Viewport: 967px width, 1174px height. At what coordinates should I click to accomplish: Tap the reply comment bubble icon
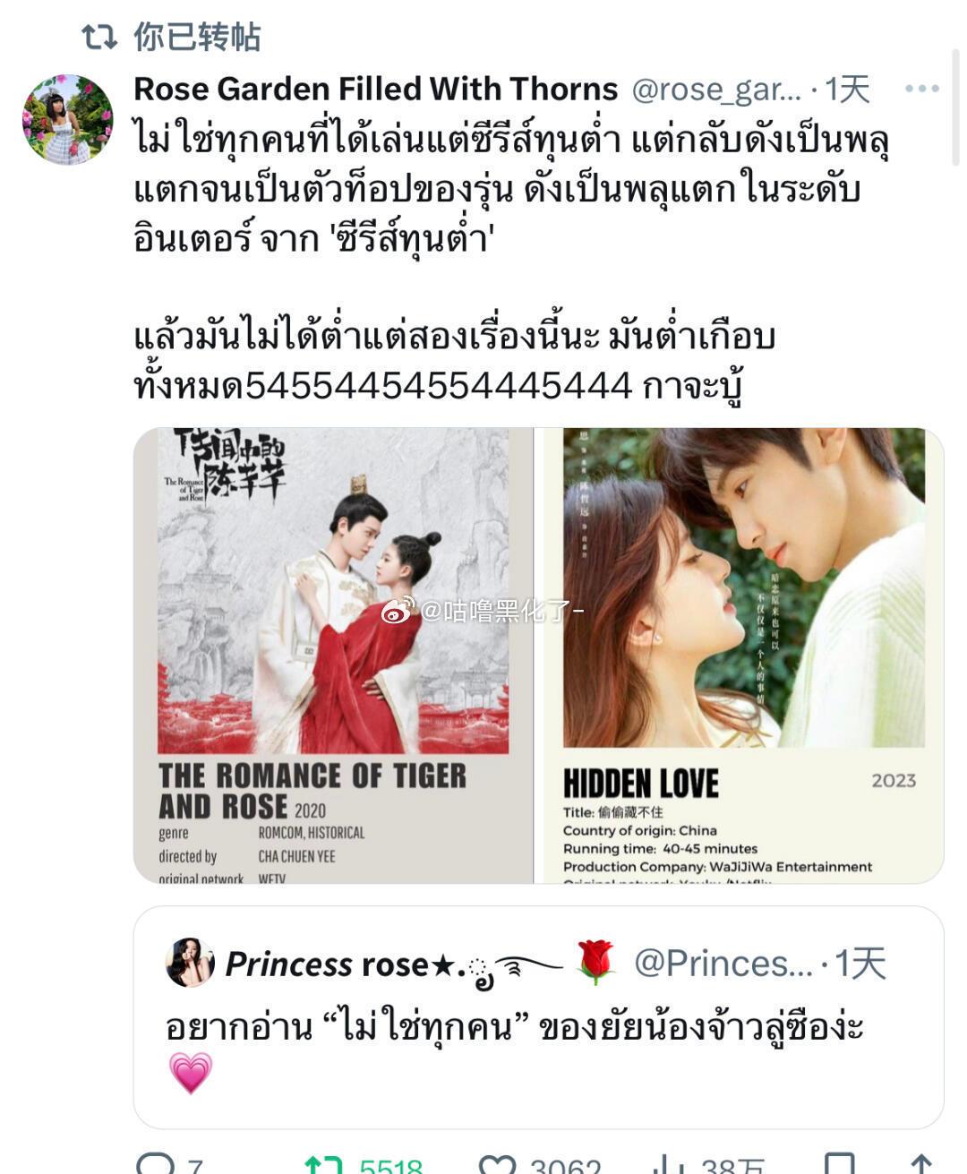155,1164
